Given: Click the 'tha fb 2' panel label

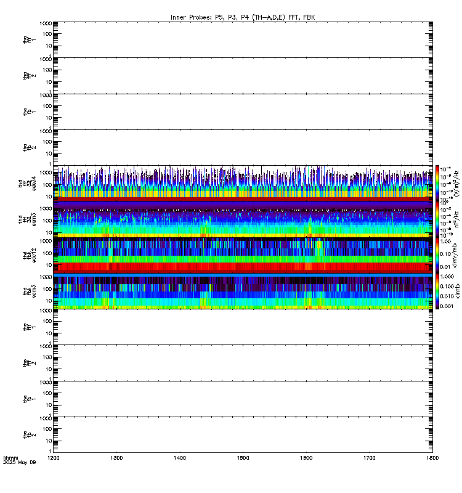Looking at the screenshot, I should click(x=29, y=147).
